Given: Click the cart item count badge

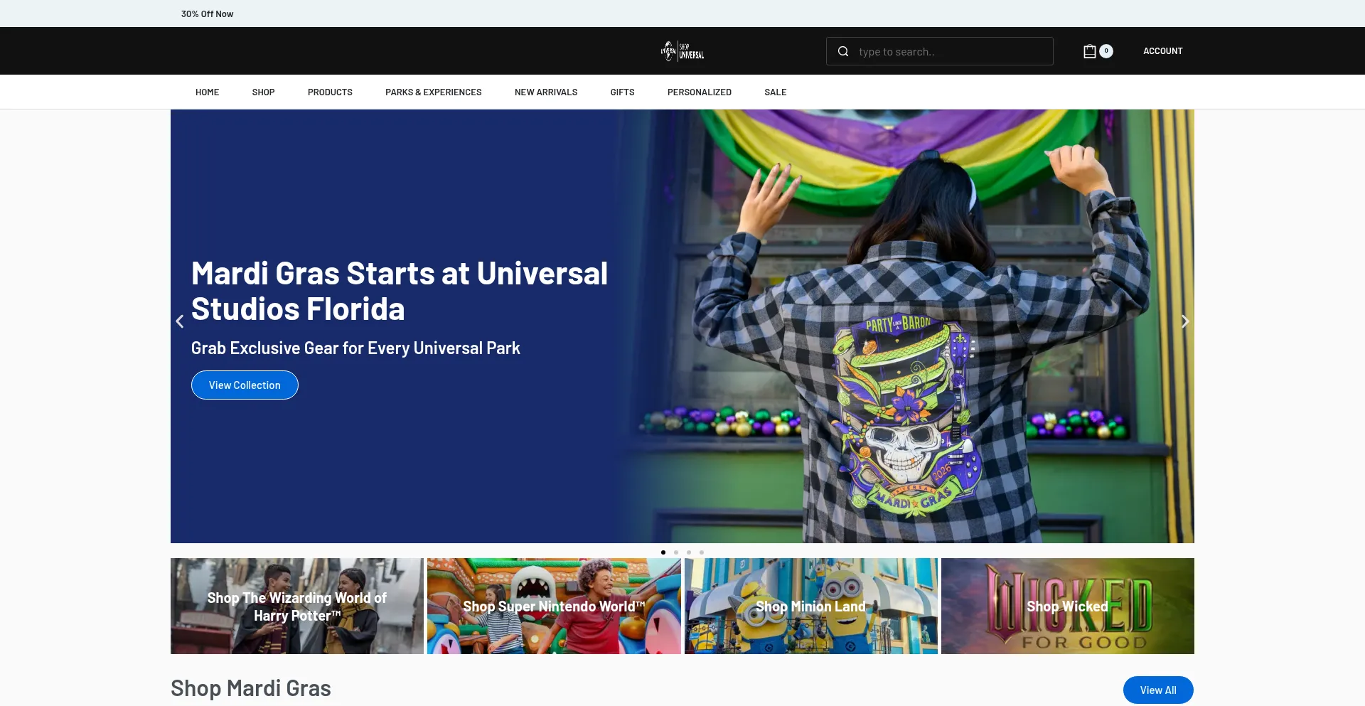Looking at the screenshot, I should (x=1106, y=51).
